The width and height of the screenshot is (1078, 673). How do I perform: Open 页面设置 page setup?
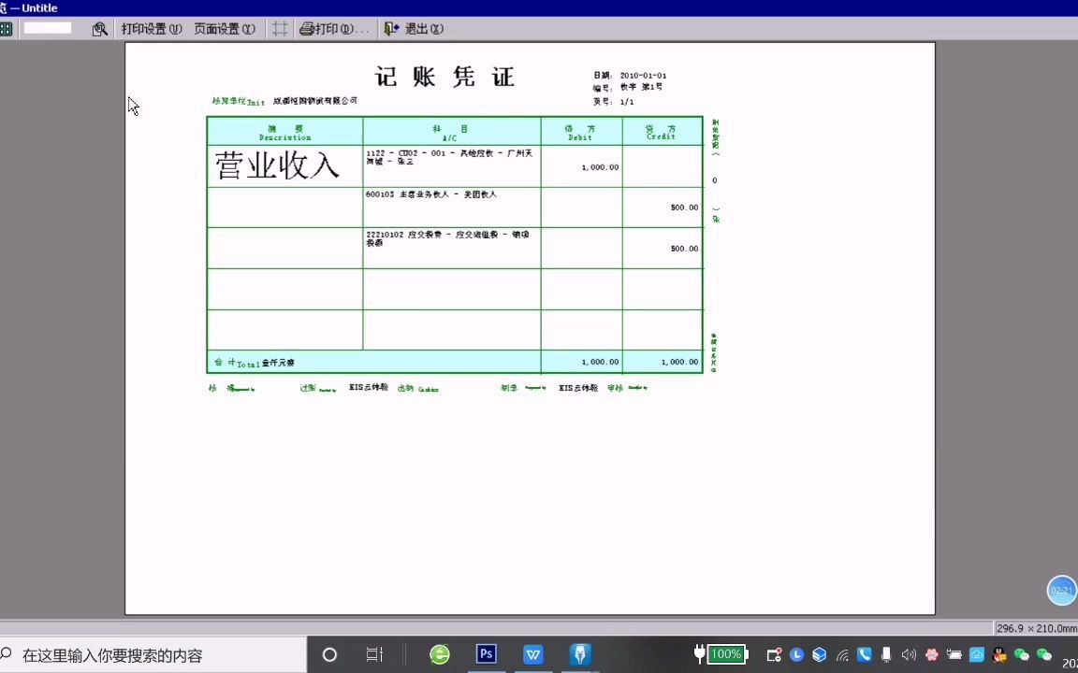point(225,29)
